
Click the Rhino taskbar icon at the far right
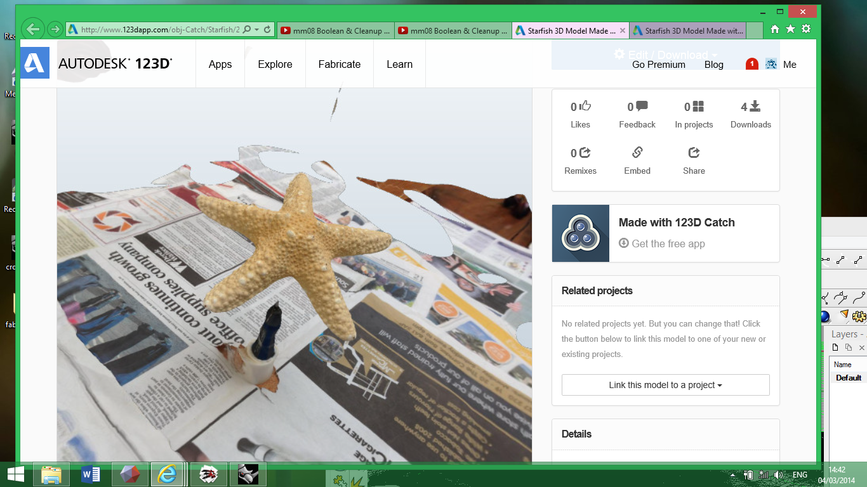[x=248, y=474]
